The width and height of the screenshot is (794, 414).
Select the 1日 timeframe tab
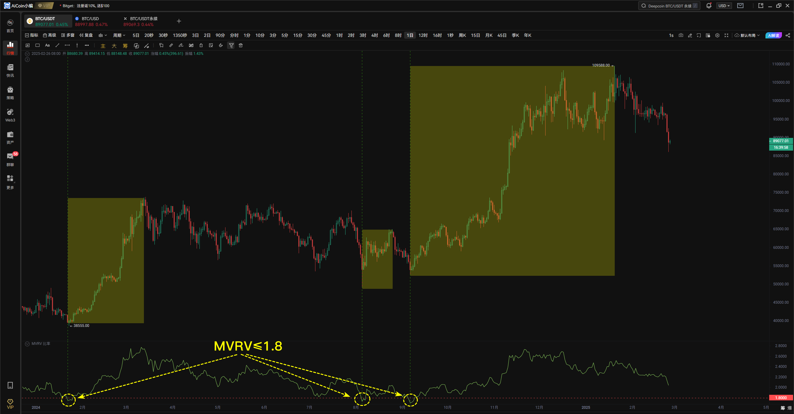(410, 35)
